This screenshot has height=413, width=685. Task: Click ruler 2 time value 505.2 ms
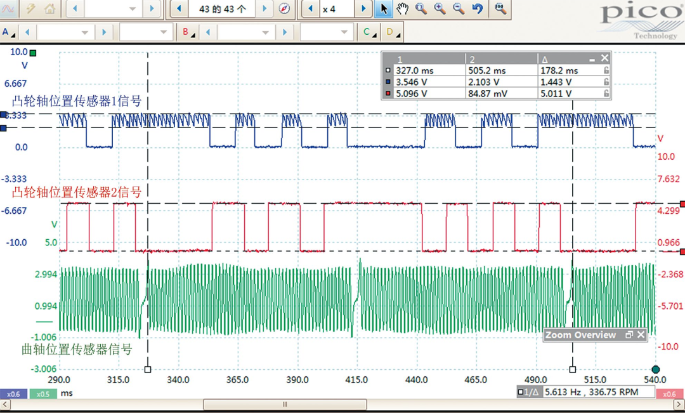pyautogui.click(x=487, y=70)
